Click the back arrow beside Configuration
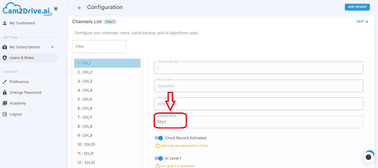 coord(80,8)
